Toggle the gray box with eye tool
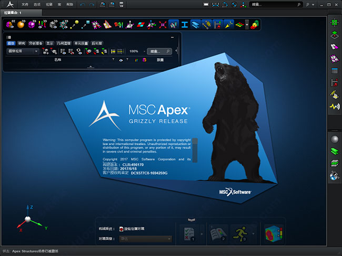 (x=53, y=24)
